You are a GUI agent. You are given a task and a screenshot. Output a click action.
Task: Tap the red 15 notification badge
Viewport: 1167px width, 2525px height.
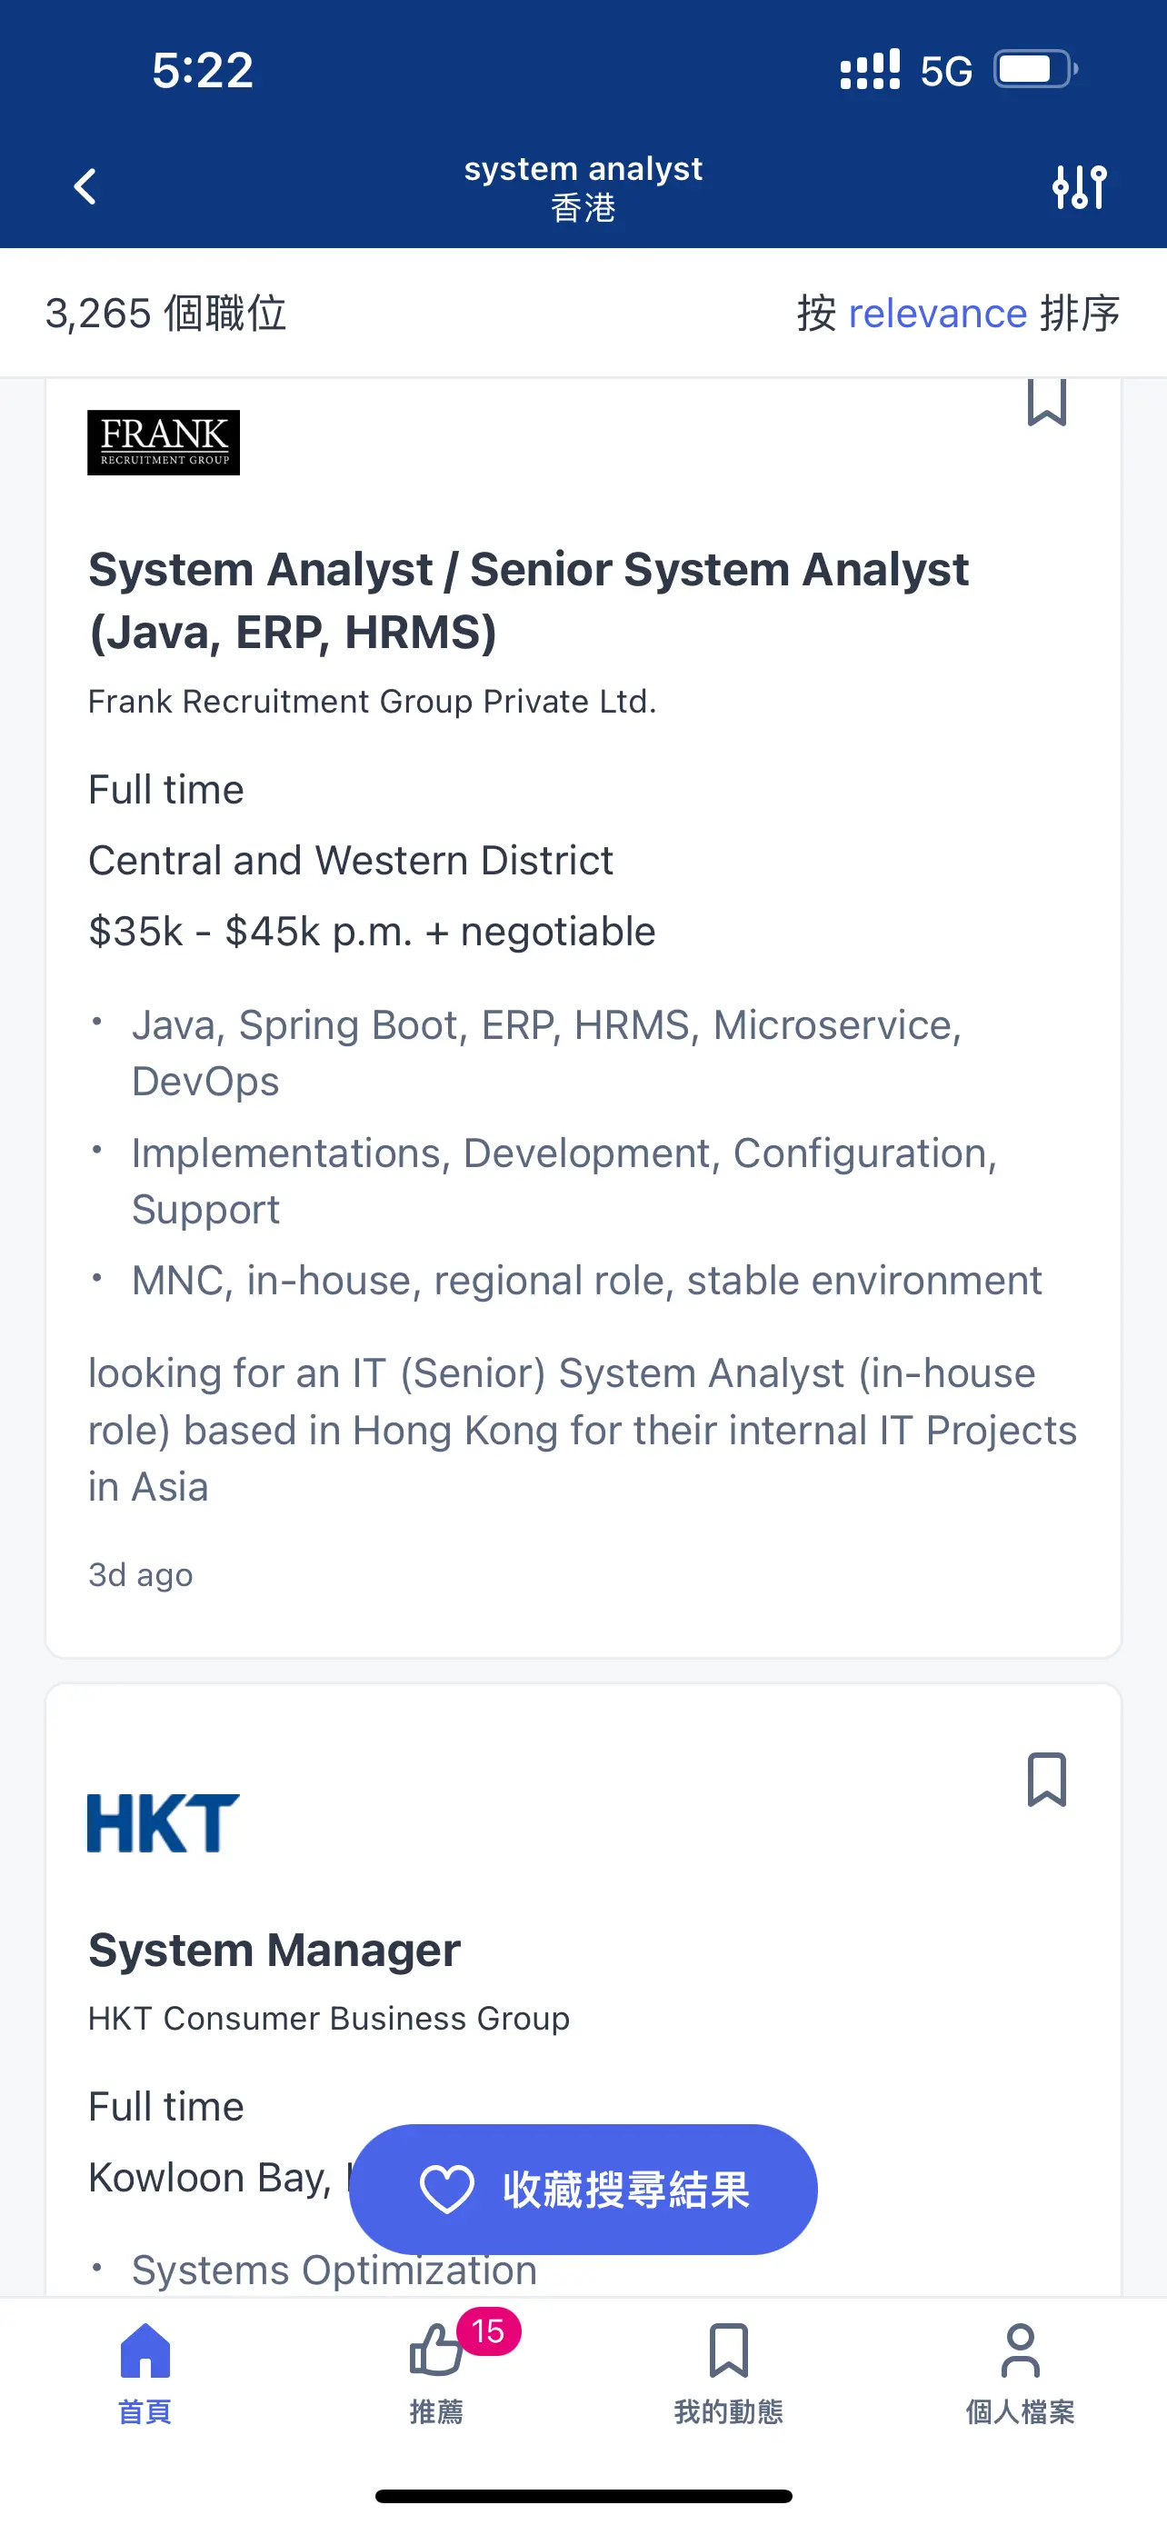[x=489, y=2330]
